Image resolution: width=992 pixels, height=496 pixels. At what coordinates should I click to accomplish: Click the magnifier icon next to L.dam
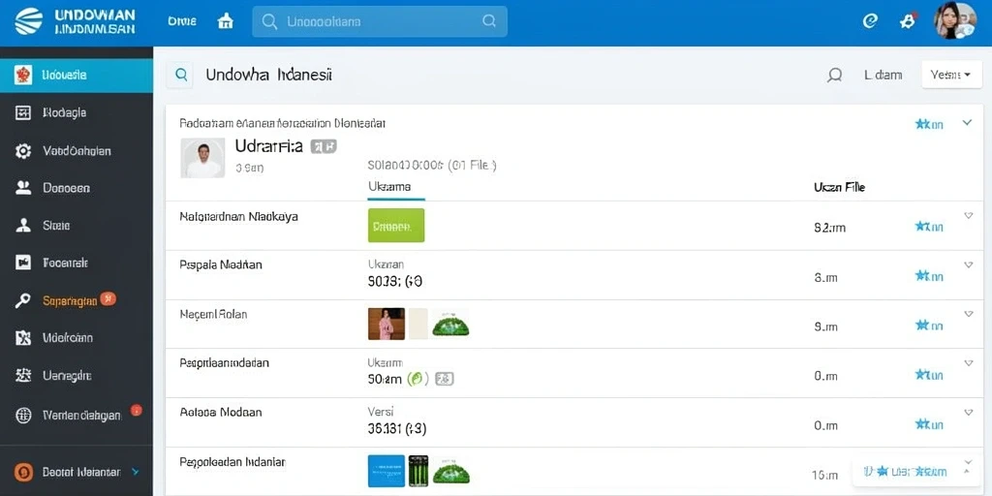point(834,76)
